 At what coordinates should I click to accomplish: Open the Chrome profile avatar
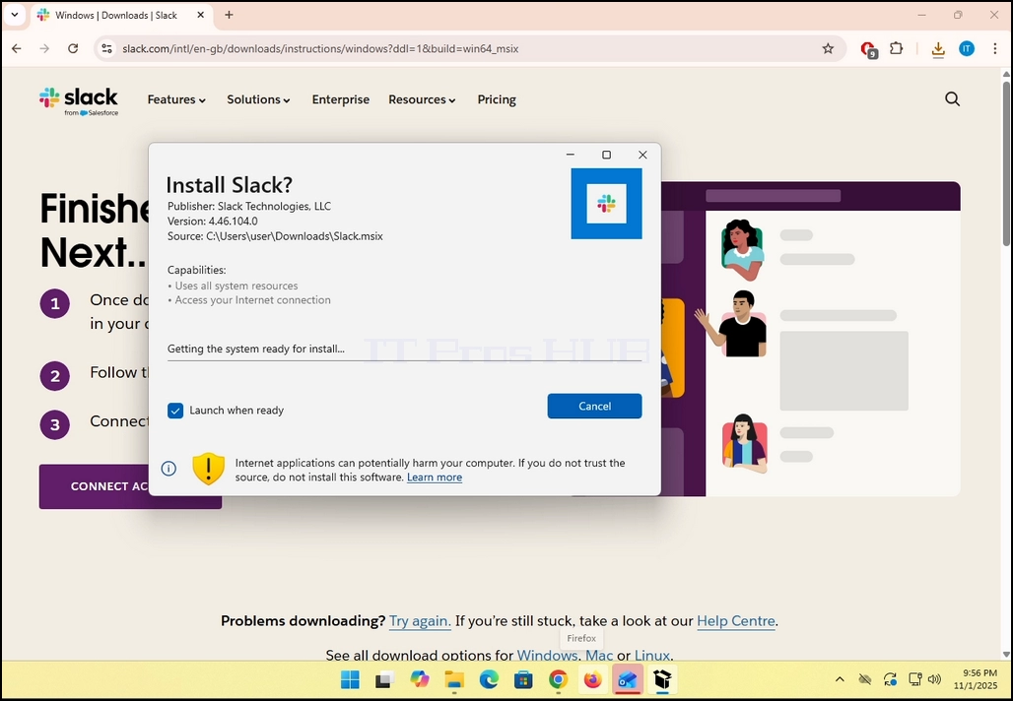point(967,48)
